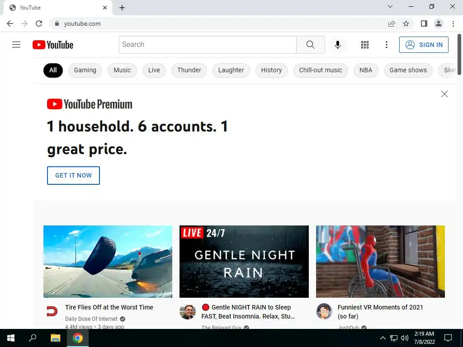Image resolution: width=463 pixels, height=347 pixels.
Task: Select the Thunder filter chip
Action: (189, 70)
